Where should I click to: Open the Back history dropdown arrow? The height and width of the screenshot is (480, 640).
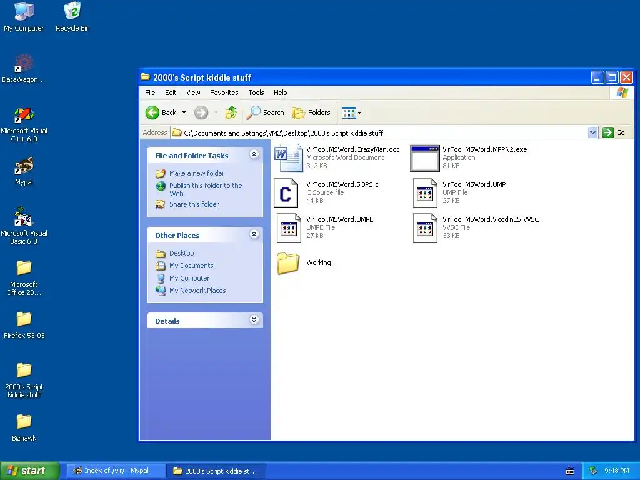tap(184, 112)
